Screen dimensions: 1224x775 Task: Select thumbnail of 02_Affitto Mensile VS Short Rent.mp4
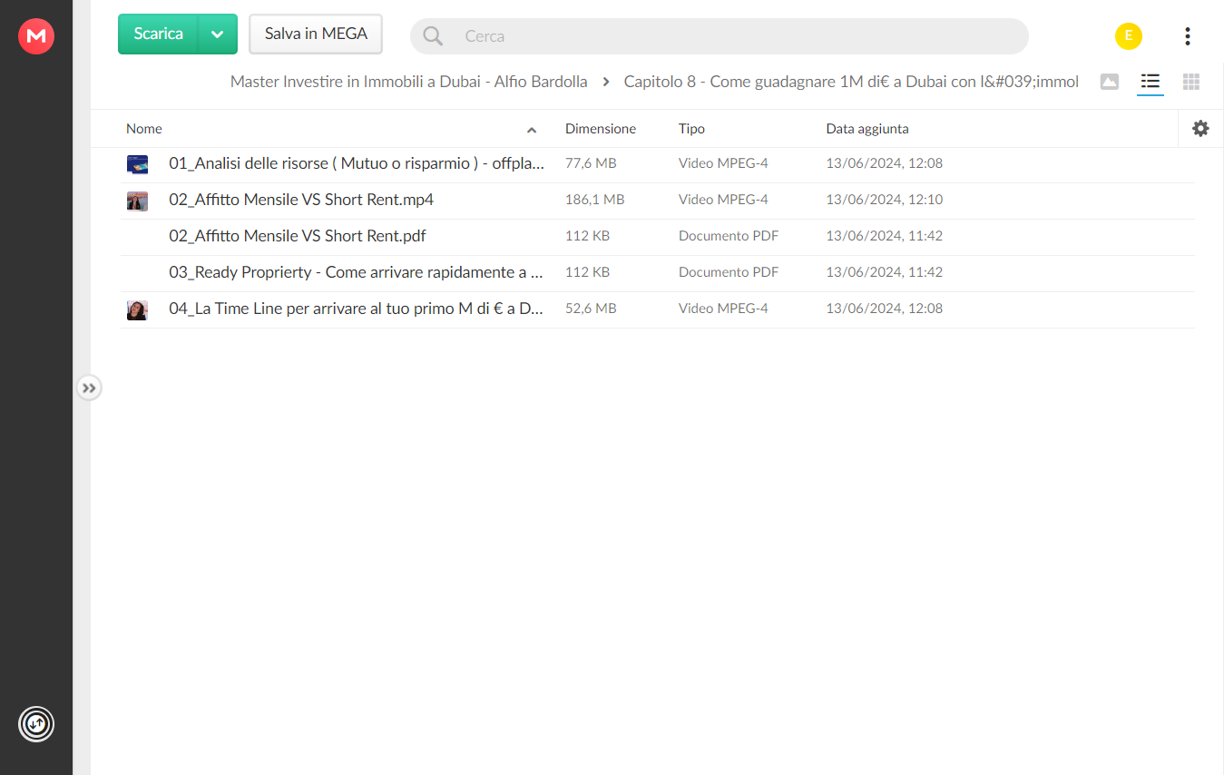pos(137,201)
